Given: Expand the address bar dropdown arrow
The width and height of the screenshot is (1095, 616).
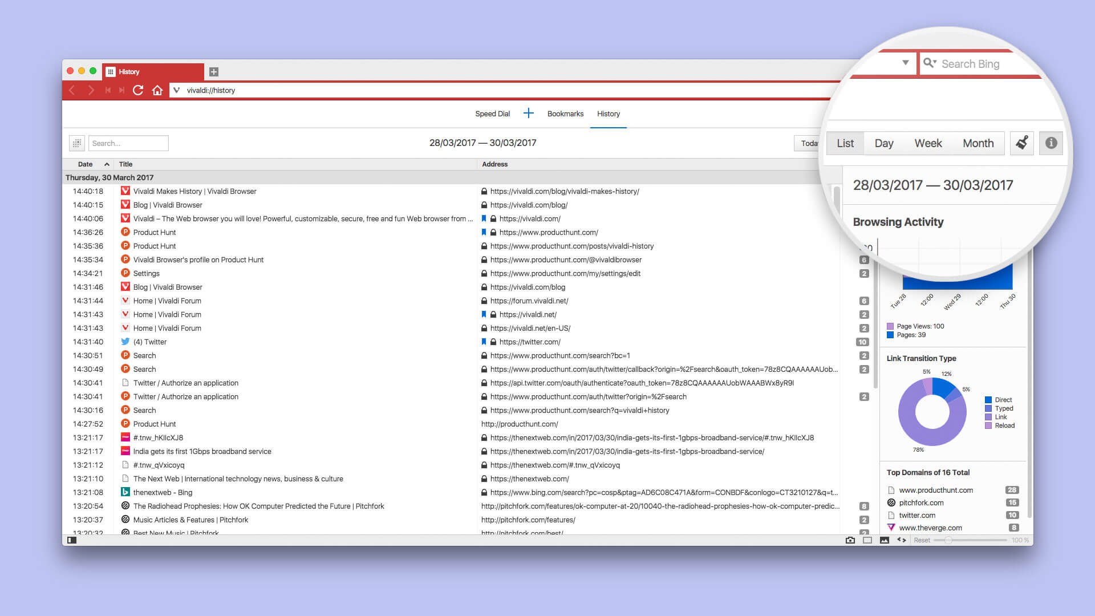Looking at the screenshot, I should (906, 63).
